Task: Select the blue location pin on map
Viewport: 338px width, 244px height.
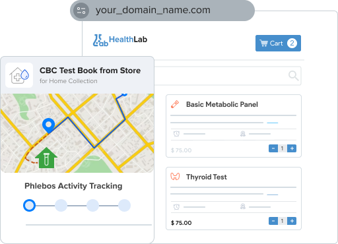Action: tap(48, 125)
